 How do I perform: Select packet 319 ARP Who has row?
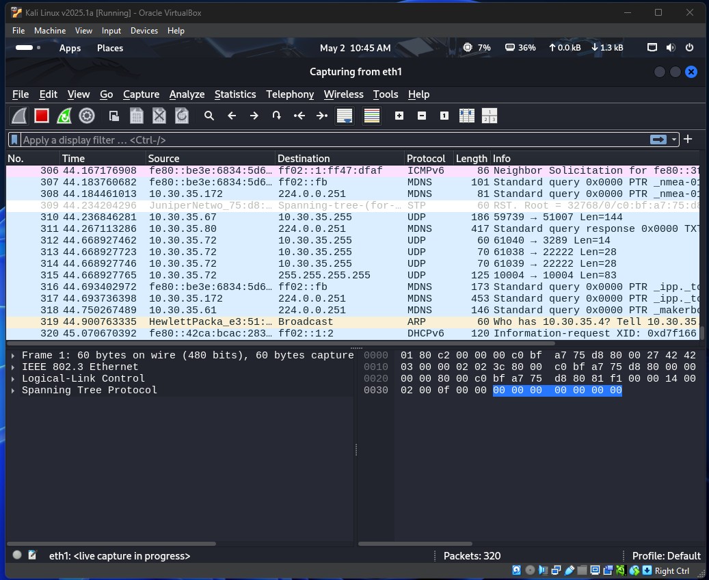click(x=353, y=321)
